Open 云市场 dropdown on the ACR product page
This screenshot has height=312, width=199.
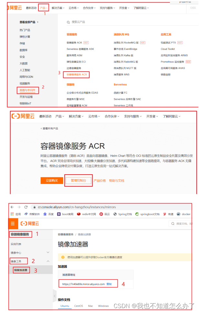click(94, 116)
